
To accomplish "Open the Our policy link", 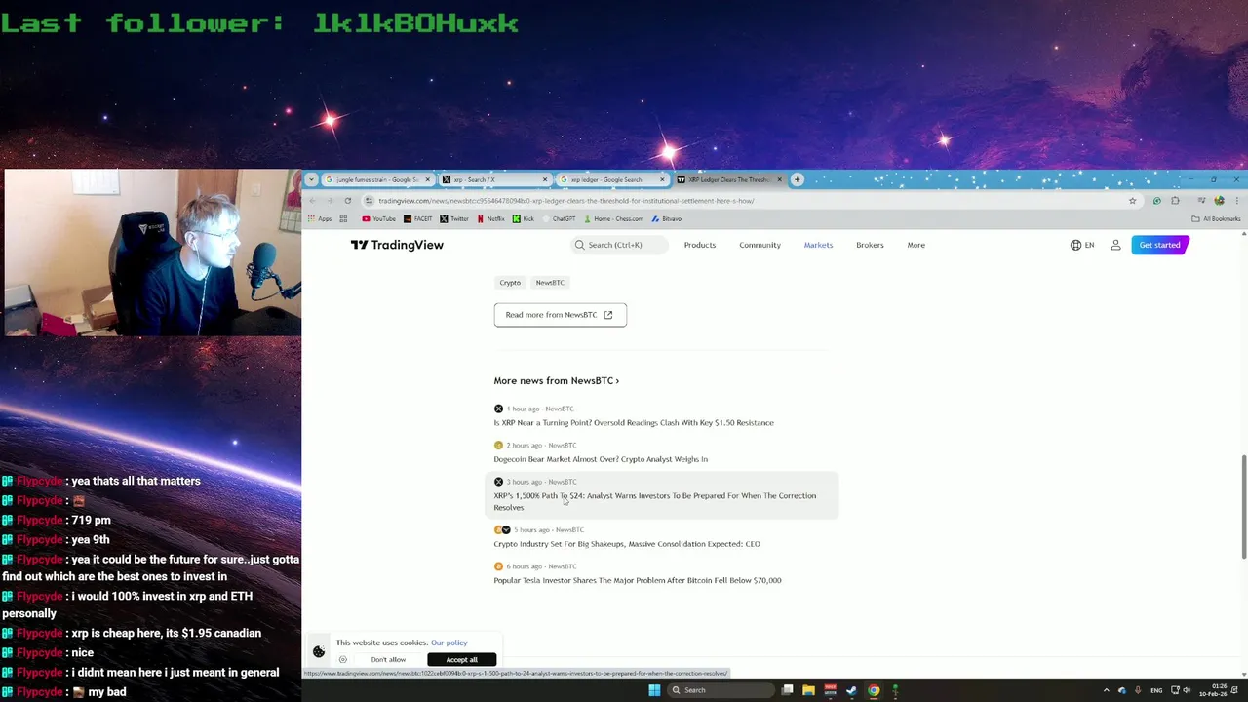I will tap(448, 643).
